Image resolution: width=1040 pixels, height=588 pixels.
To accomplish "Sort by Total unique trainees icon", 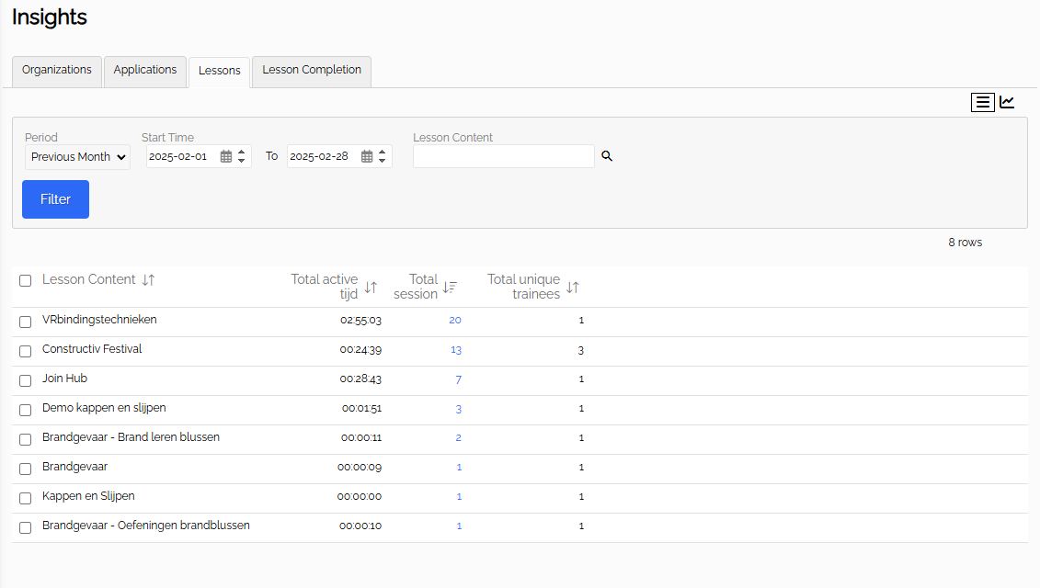I will click(573, 287).
